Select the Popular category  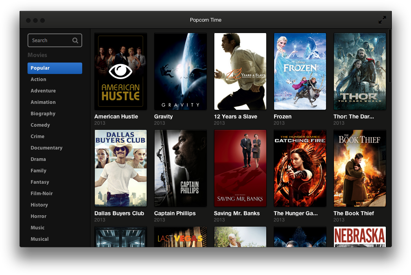pyautogui.click(x=55, y=68)
